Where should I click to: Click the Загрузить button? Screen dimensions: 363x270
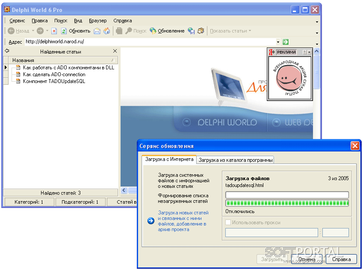pyautogui.click(x=272, y=259)
